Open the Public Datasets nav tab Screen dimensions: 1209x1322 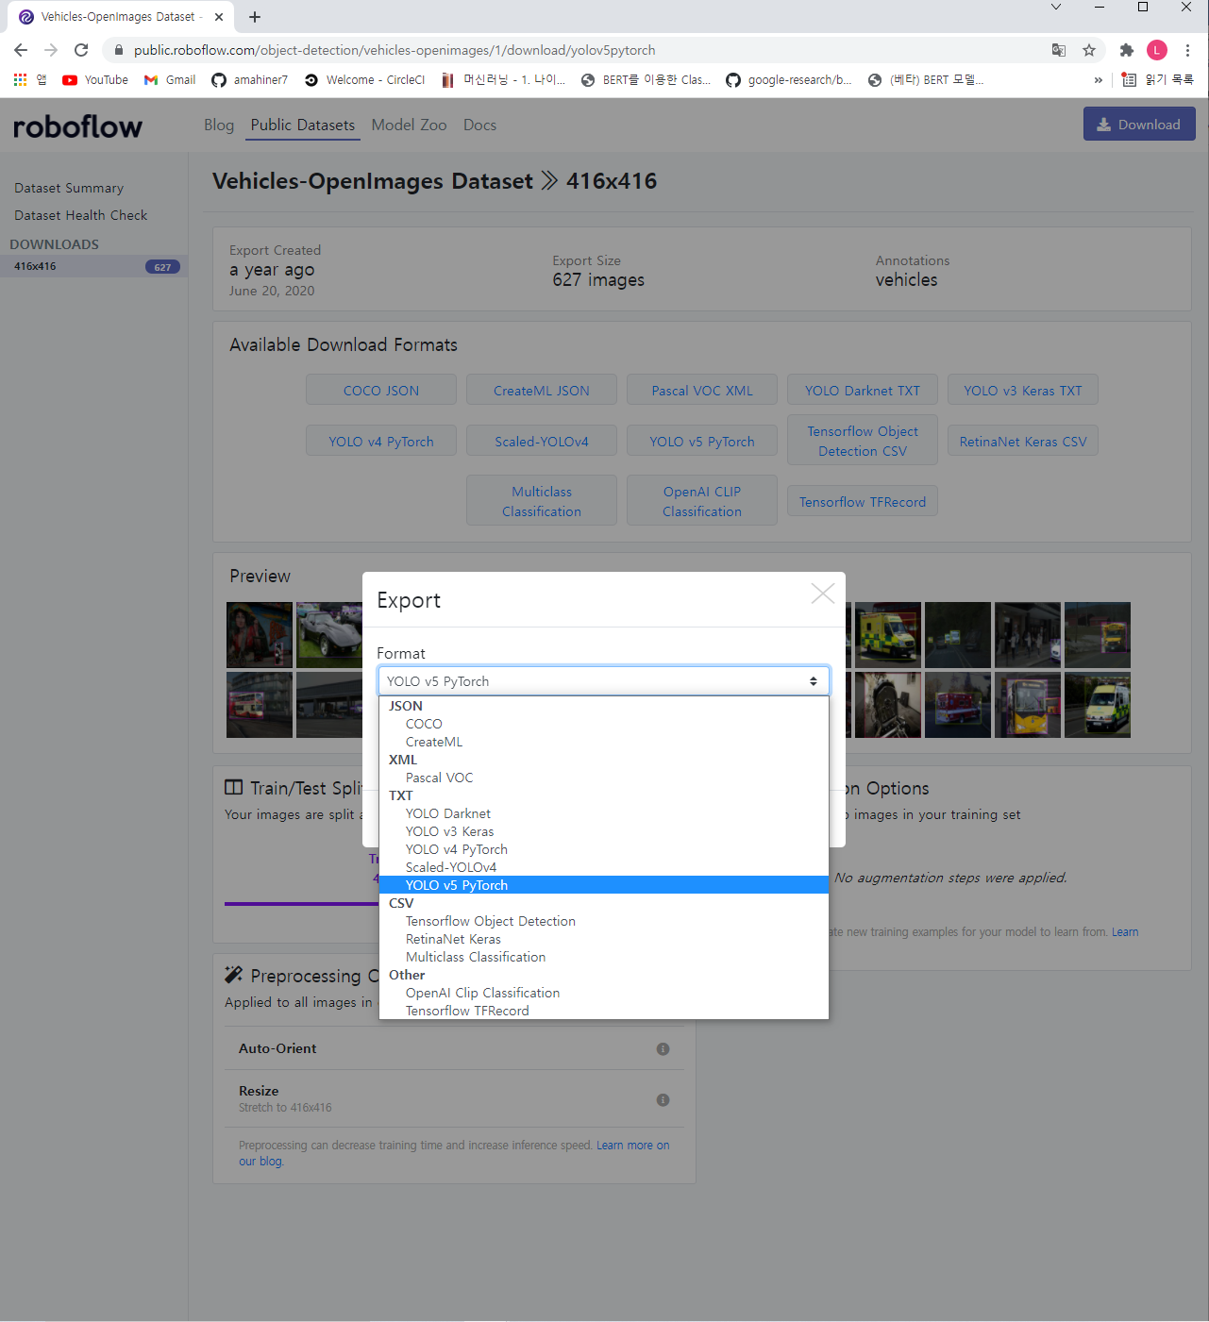(x=303, y=125)
